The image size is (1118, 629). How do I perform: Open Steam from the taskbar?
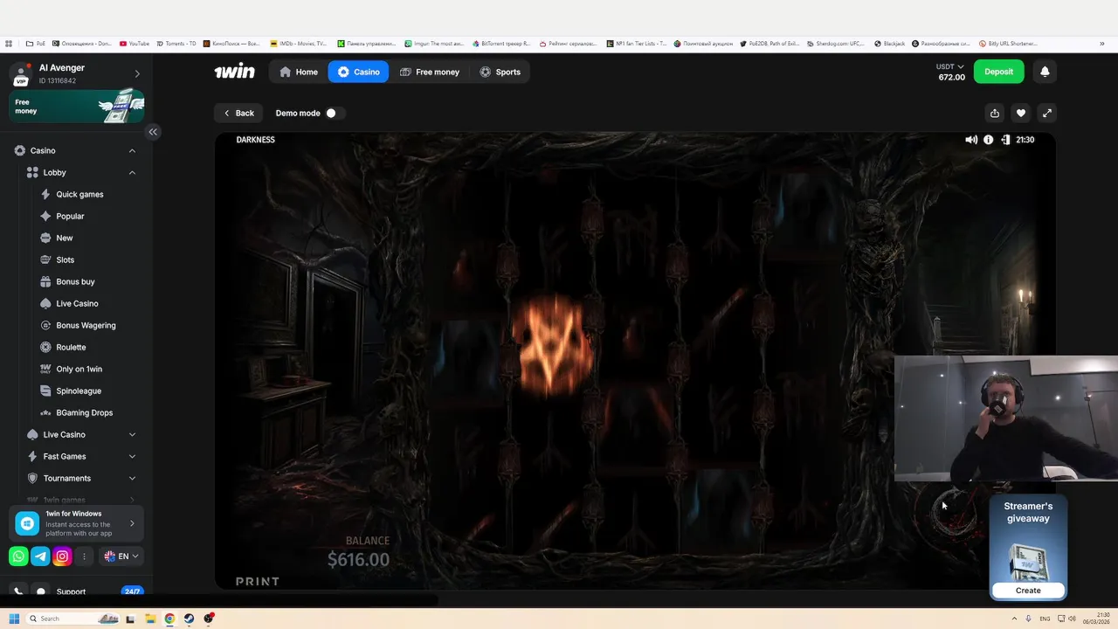[189, 619]
